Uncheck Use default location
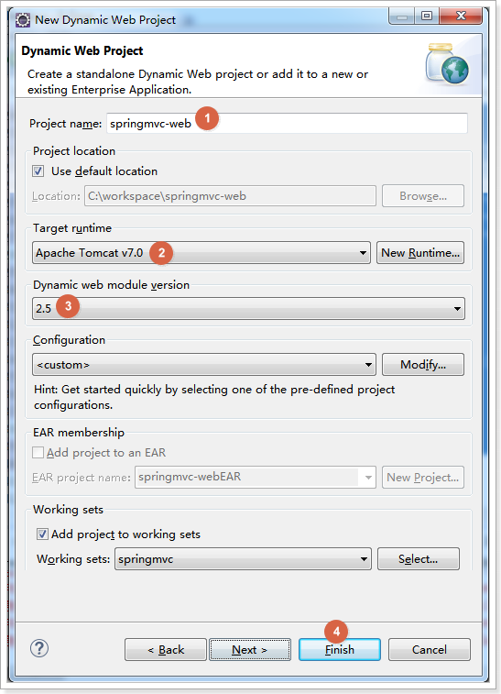Screen dimensions: 501x694 pos(38,171)
